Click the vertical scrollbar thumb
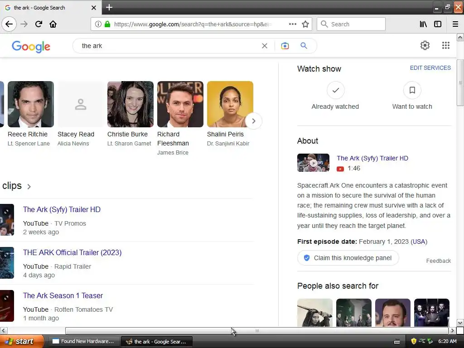464x348 pixels. pos(460,82)
